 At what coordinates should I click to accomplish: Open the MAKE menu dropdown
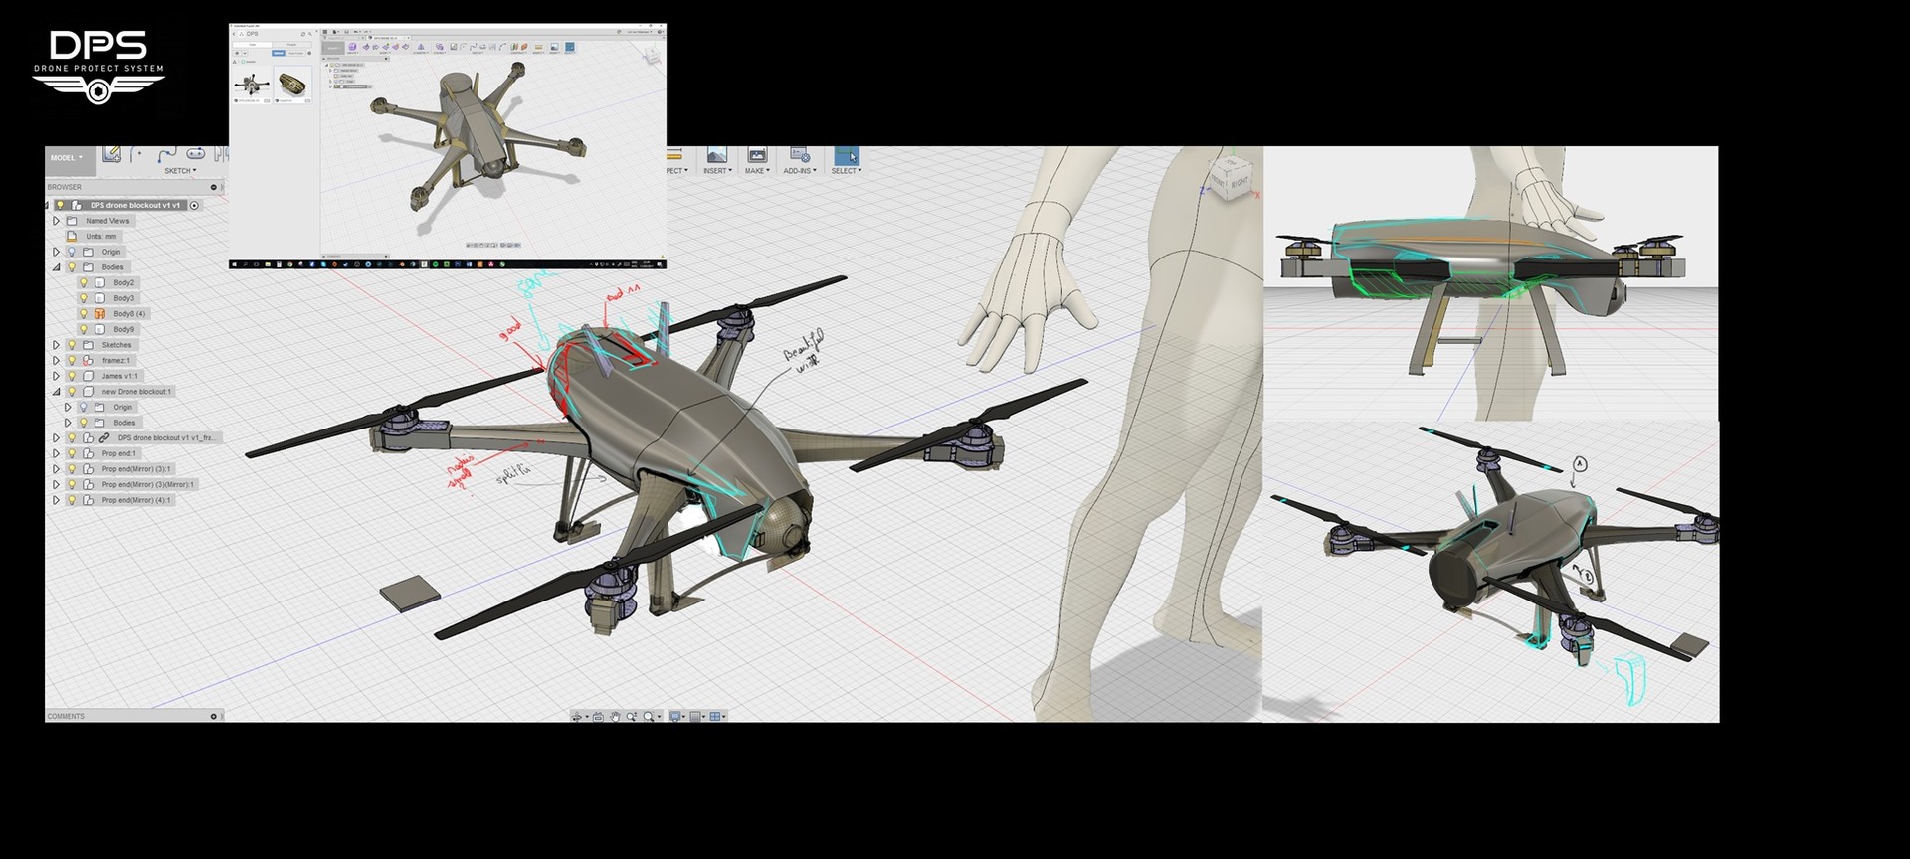click(757, 171)
